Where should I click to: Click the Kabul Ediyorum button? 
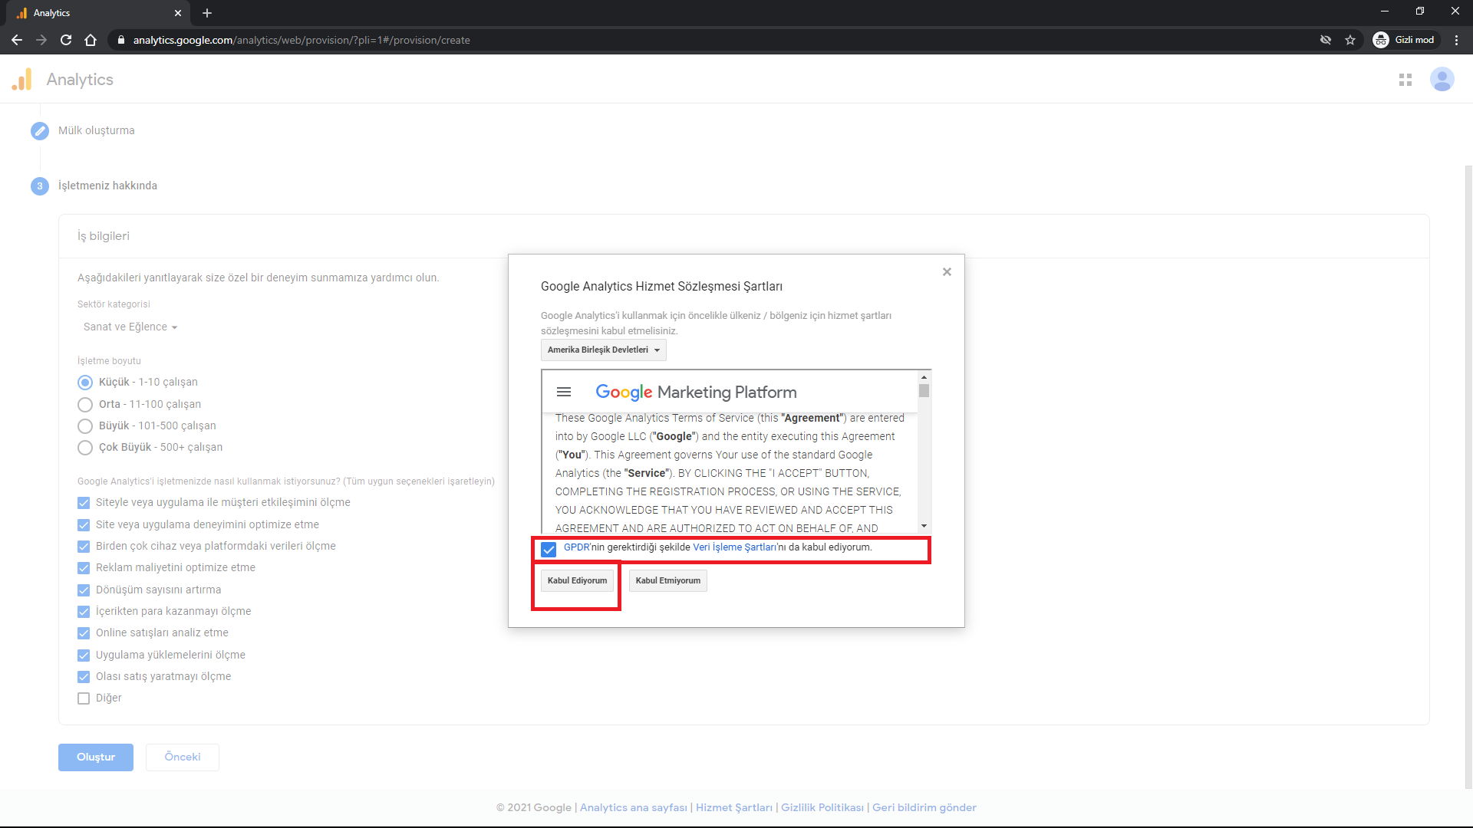pos(577,580)
